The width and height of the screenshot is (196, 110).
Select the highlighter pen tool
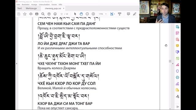134,14
